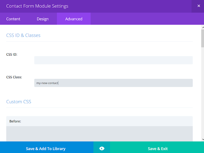204x153 pixels.
Task: Click into the Before custom CSS textarea
Action: [99, 134]
